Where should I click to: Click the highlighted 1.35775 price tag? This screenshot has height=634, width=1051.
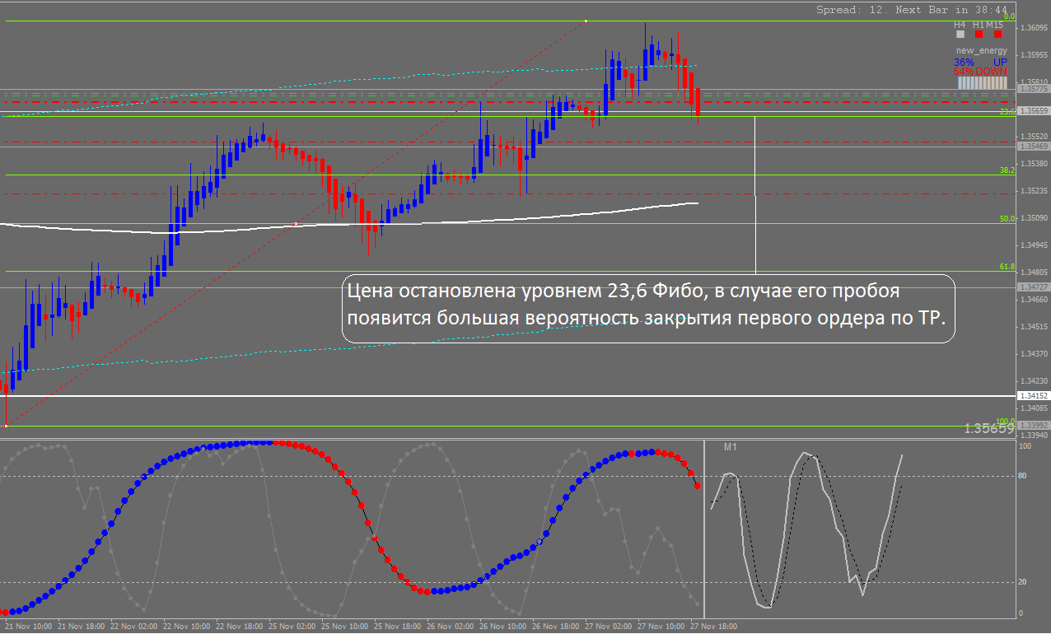pos(1033,88)
